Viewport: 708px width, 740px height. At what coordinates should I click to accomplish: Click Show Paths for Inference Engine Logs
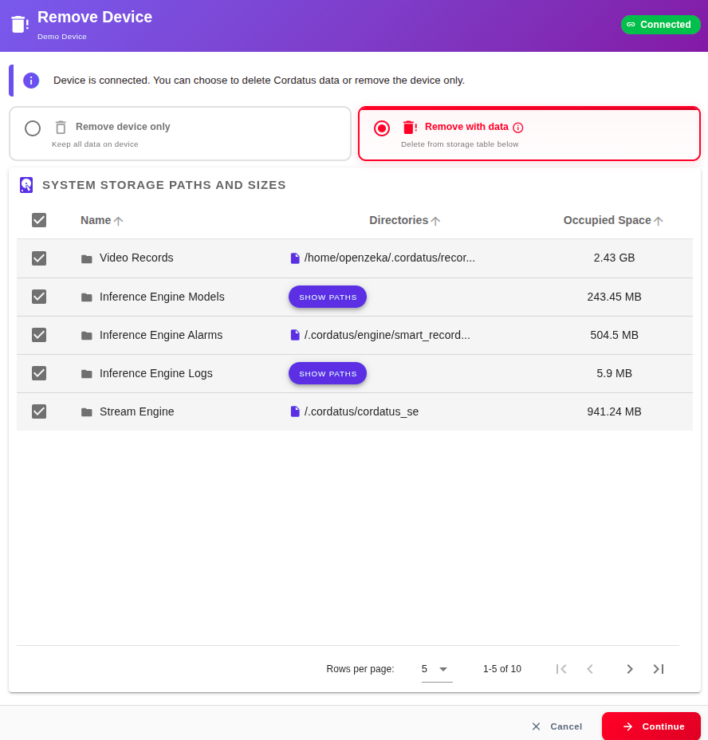(328, 372)
